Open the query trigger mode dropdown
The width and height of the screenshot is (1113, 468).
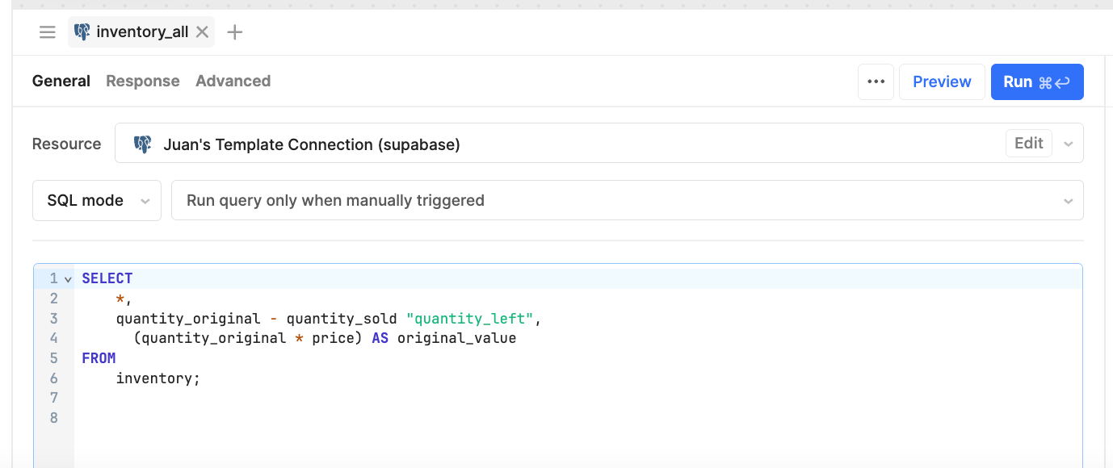click(x=628, y=200)
